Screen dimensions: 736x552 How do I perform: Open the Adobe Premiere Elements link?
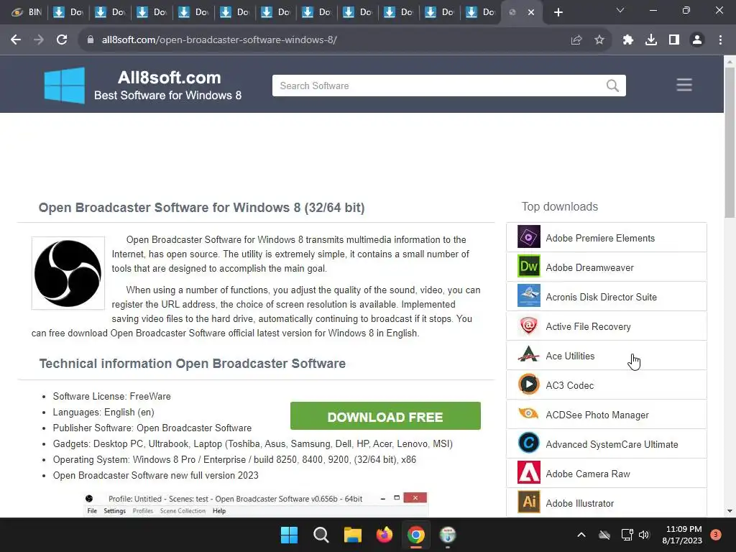[x=600, y=238]
